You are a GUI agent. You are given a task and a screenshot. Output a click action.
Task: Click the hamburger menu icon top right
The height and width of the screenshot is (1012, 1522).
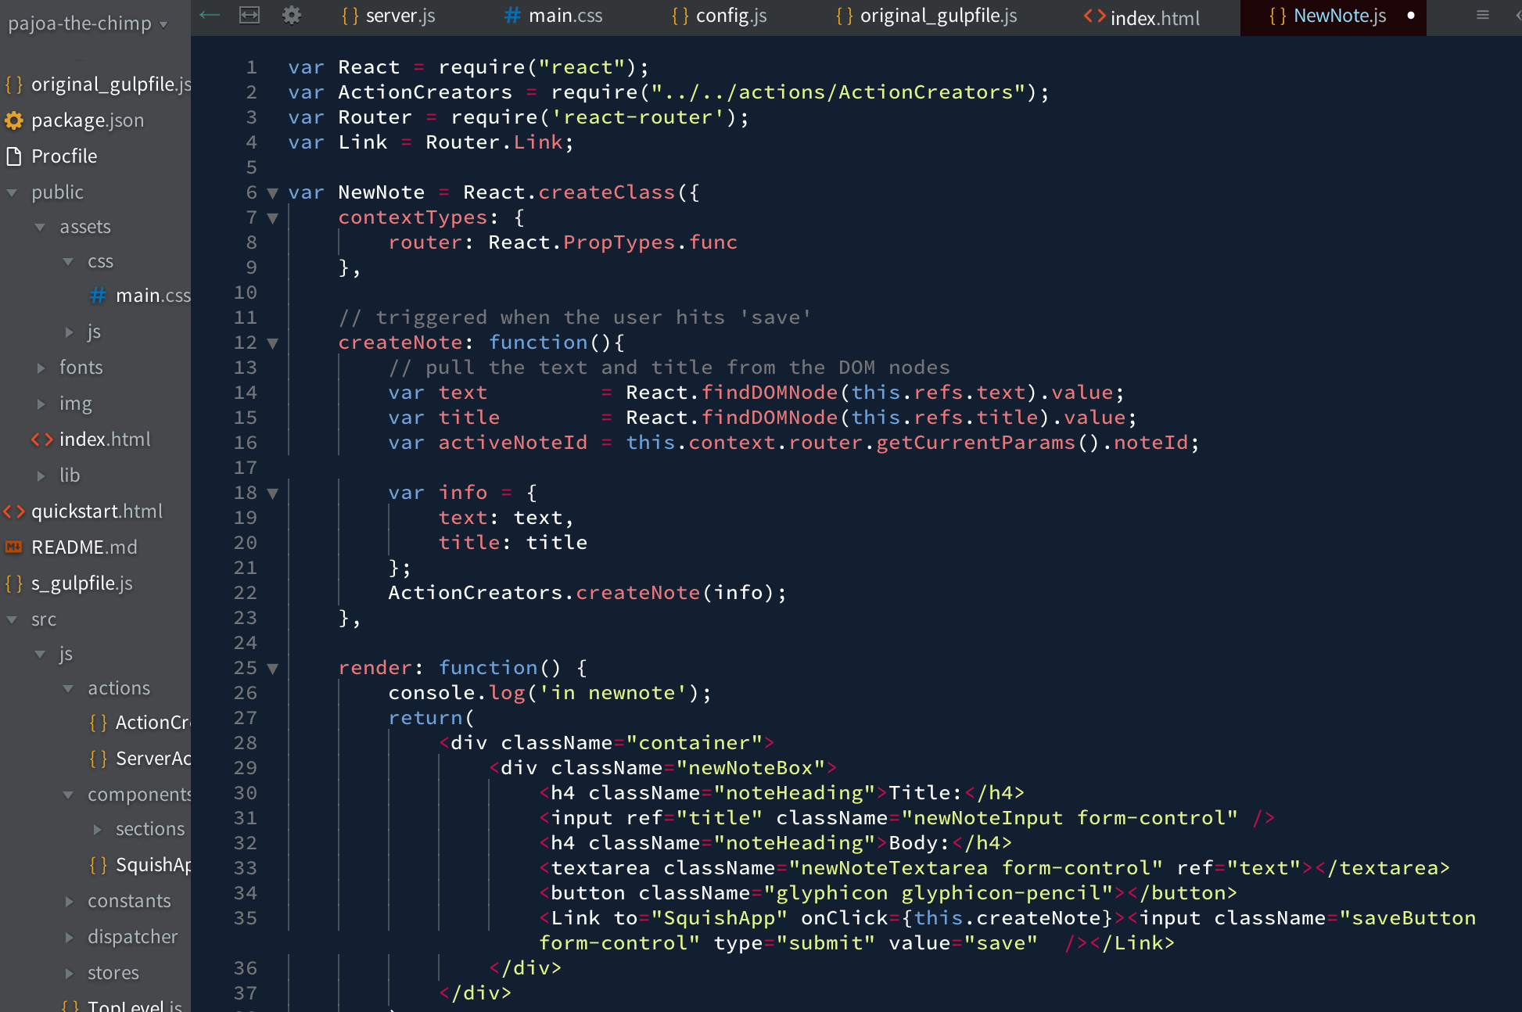tap(1482, 15)
